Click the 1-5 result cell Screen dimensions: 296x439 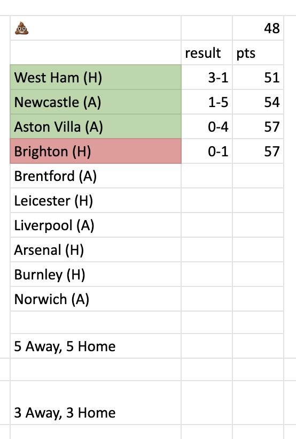pyautogui.click(x=207, y=102)
